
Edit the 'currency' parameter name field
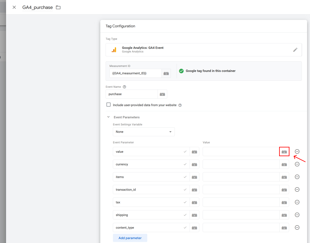[x=151, y=164]
